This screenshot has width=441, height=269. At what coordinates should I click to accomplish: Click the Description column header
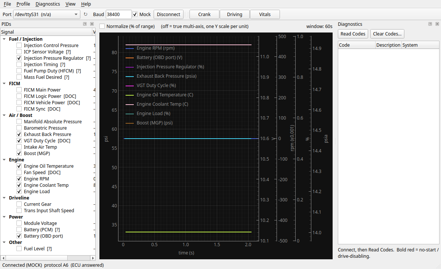click(x=388, y=45)
